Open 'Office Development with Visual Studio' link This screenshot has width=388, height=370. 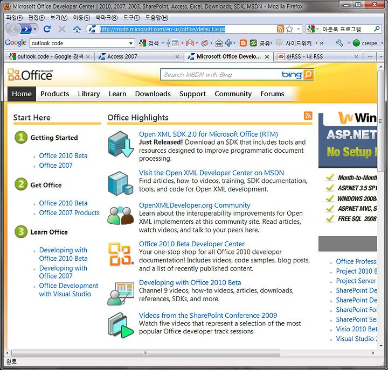point(68,290)
